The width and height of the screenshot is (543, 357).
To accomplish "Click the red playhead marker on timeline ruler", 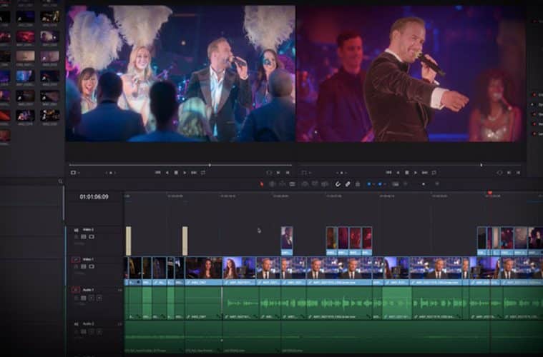I will [x=490, y=193].
